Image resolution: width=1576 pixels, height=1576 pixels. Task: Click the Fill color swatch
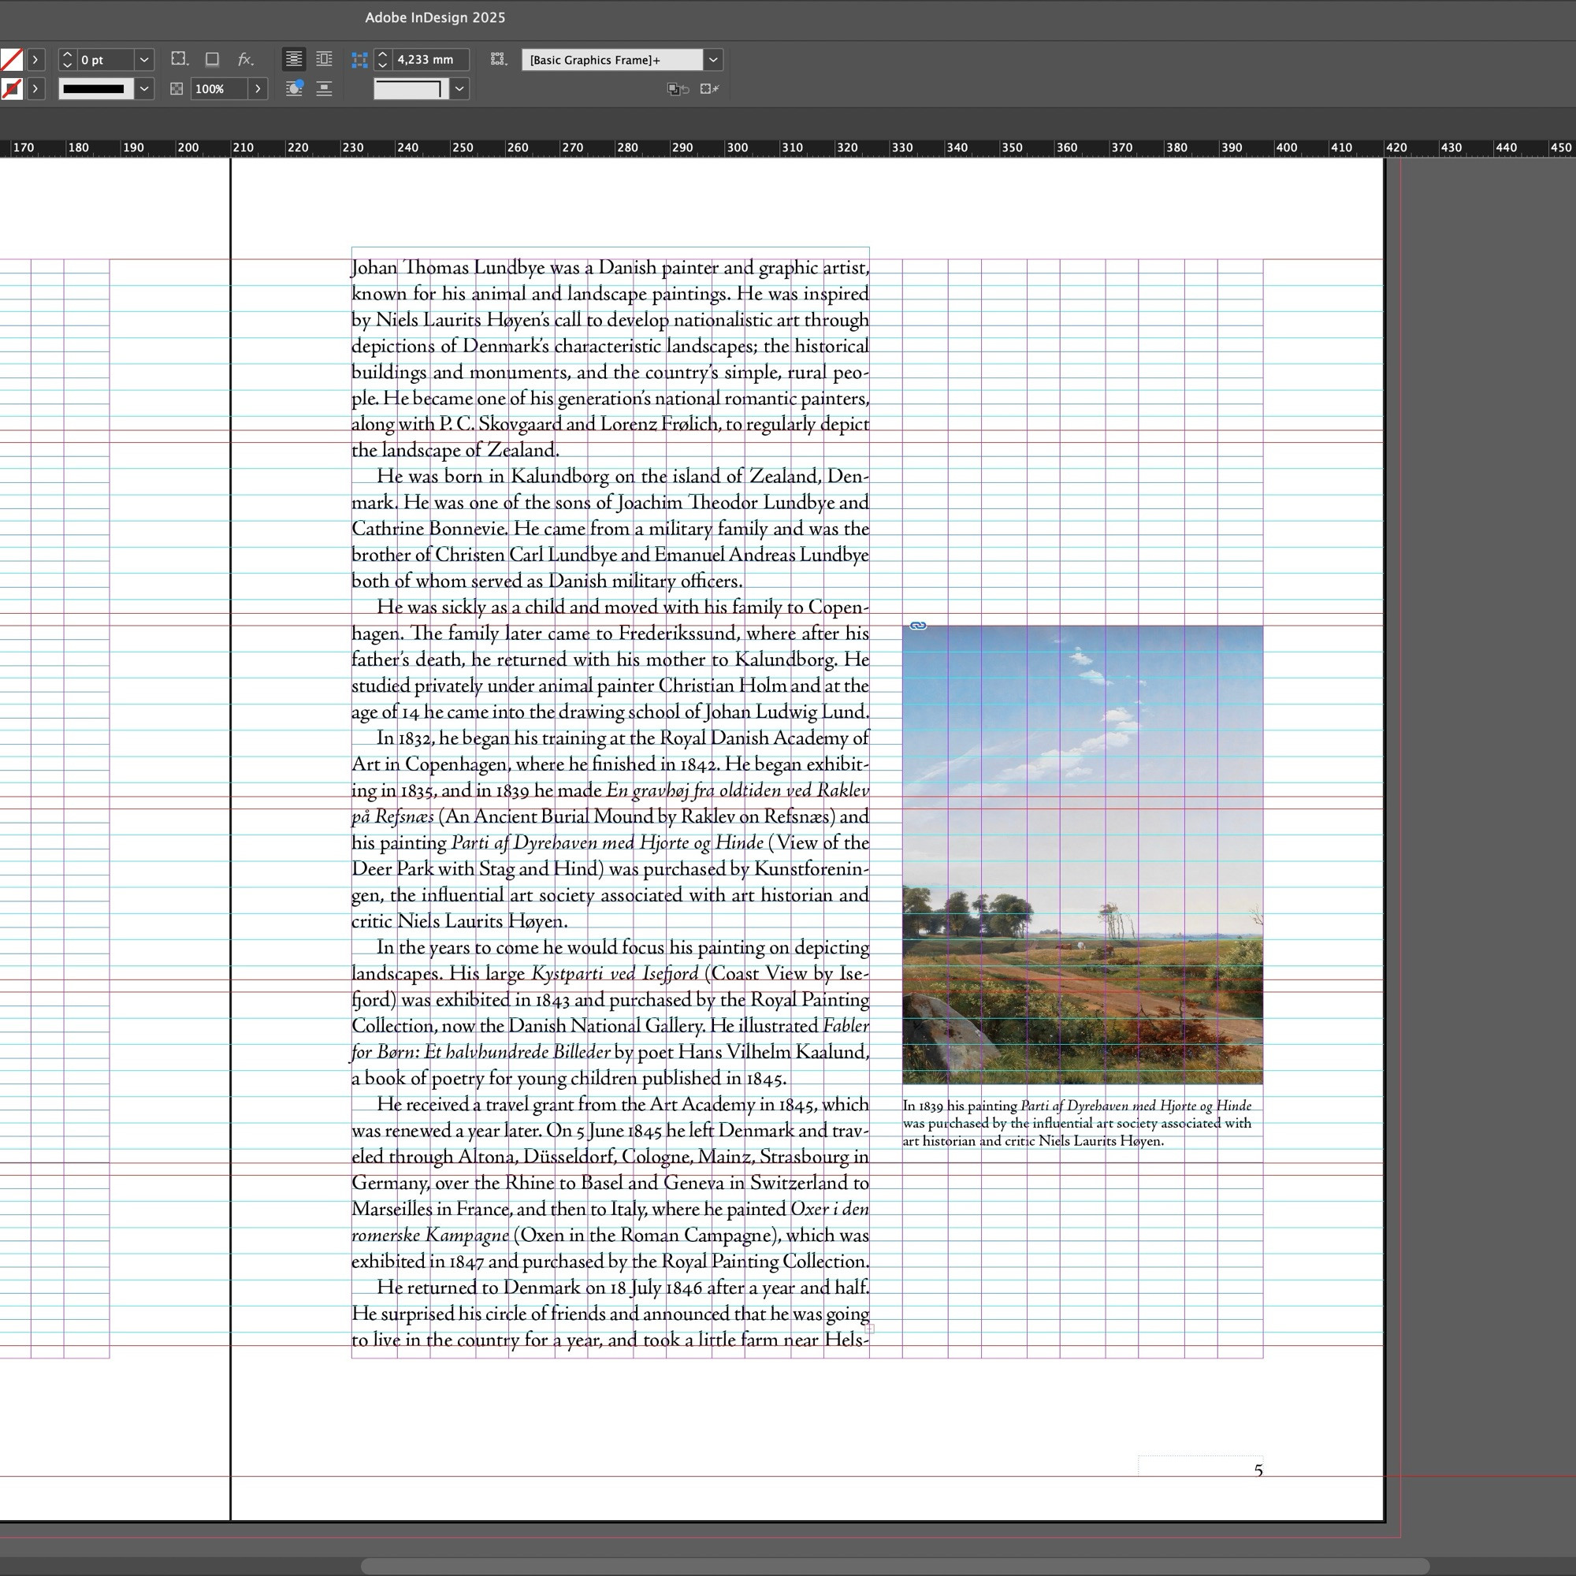tap(10, 60)
